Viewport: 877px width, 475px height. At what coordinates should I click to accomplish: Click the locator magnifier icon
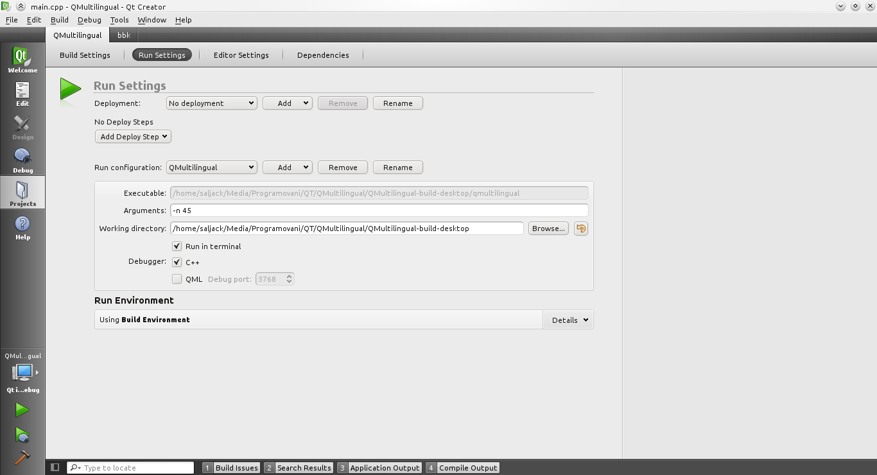pyautogui.click(x=75, y=468)
